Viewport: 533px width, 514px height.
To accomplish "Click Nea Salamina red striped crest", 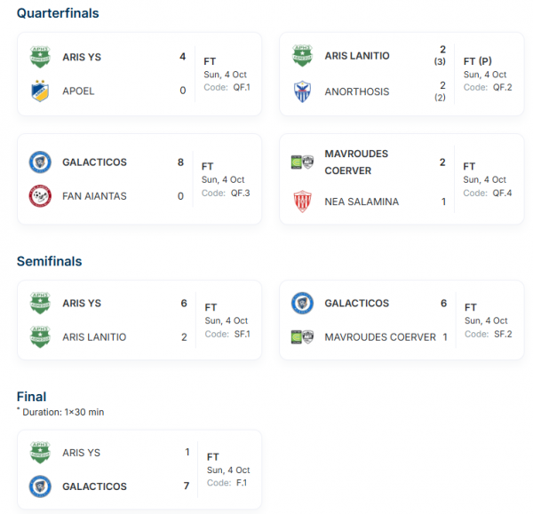I will click(302, 202).
